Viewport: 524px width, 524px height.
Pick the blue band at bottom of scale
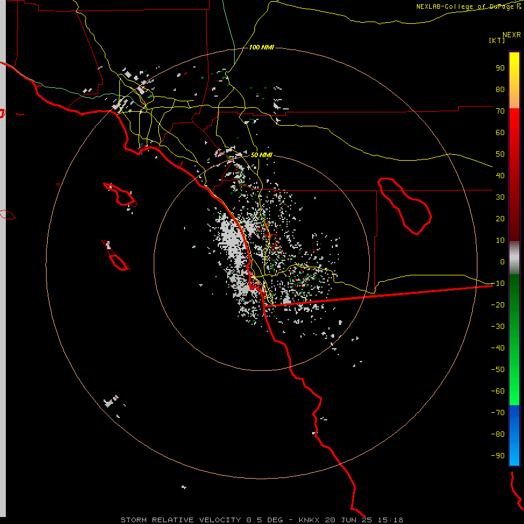pyautogui.click(x=514, y=435)
